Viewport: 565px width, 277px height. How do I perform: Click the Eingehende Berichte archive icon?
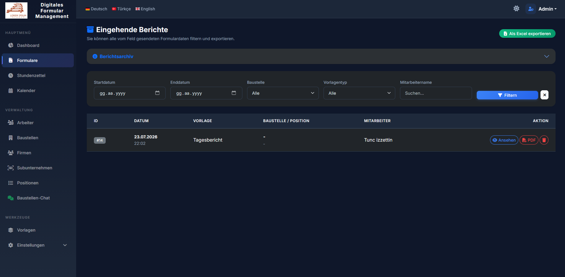[x=90, y=29]
